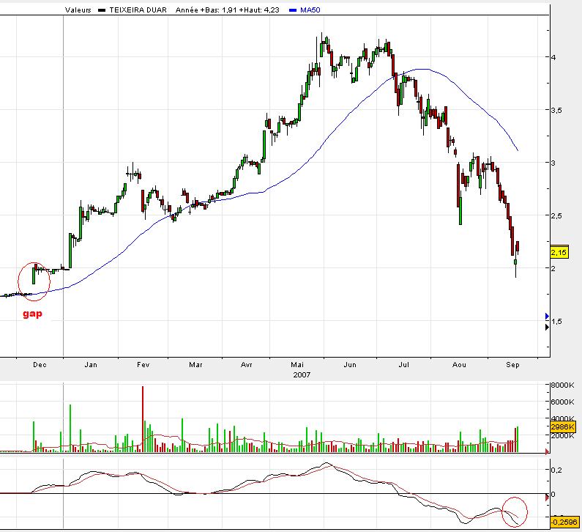Click the 3,5 price axis label
The image size is (582, 532).
click(x=556, y=111)
